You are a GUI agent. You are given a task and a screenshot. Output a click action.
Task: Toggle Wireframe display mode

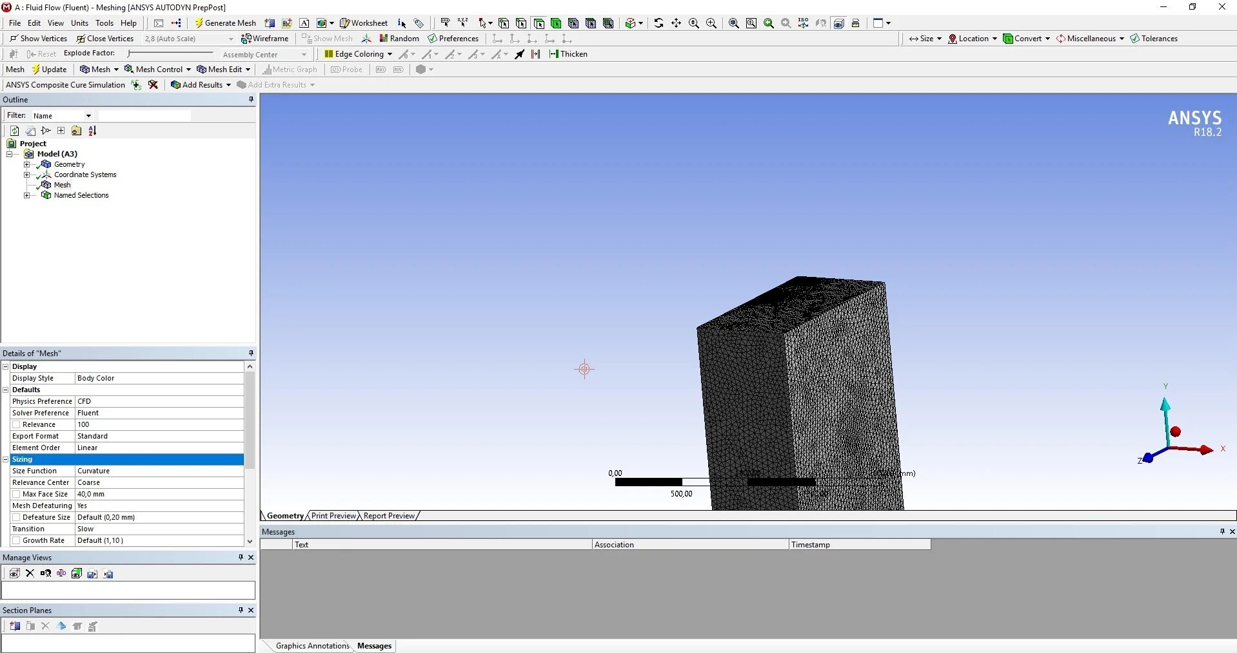pos(265,39)
